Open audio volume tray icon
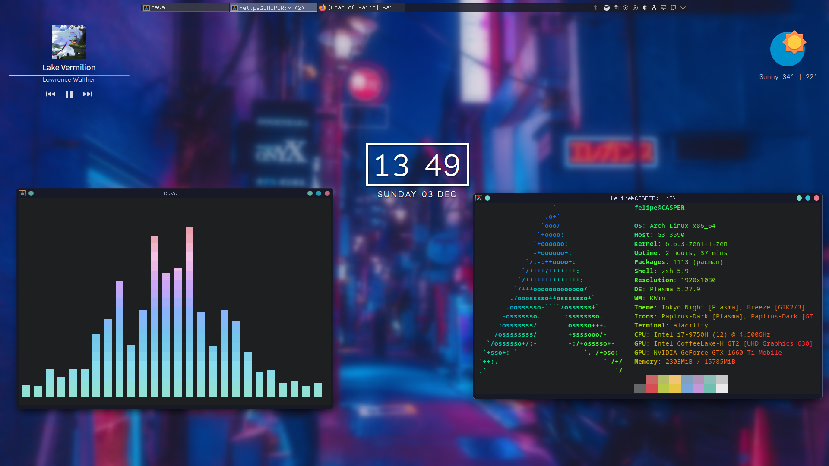 click(645, 8)
